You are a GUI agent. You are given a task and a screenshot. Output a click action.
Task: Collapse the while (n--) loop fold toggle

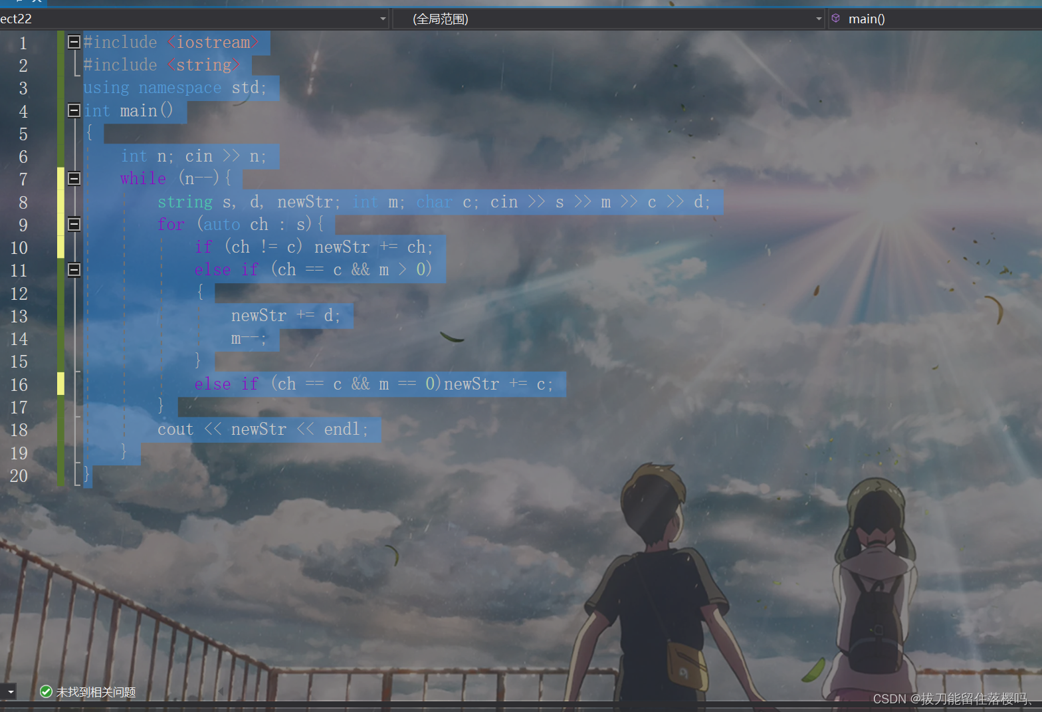pos(74,178)
